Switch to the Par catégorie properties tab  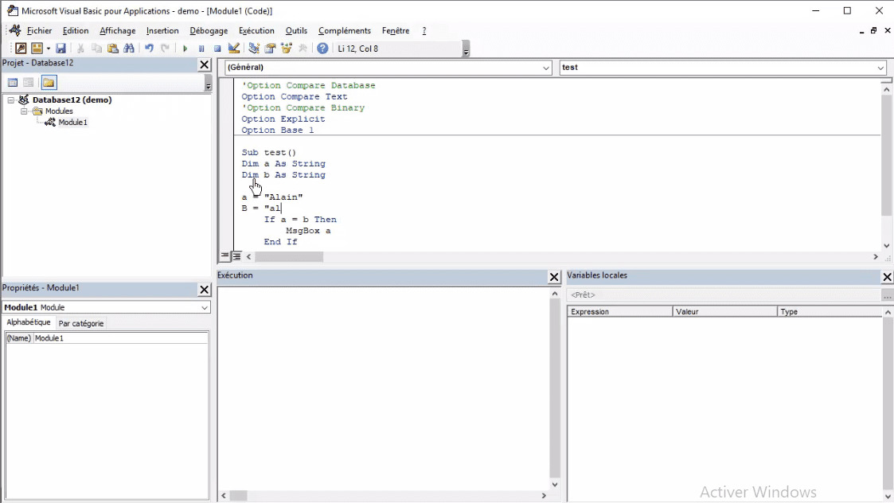pos(81,323)
